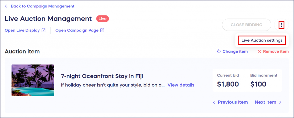Viewport: 294px width, 118px height.
Task: Open the three-dot more options menu
Action: (281, 25)
